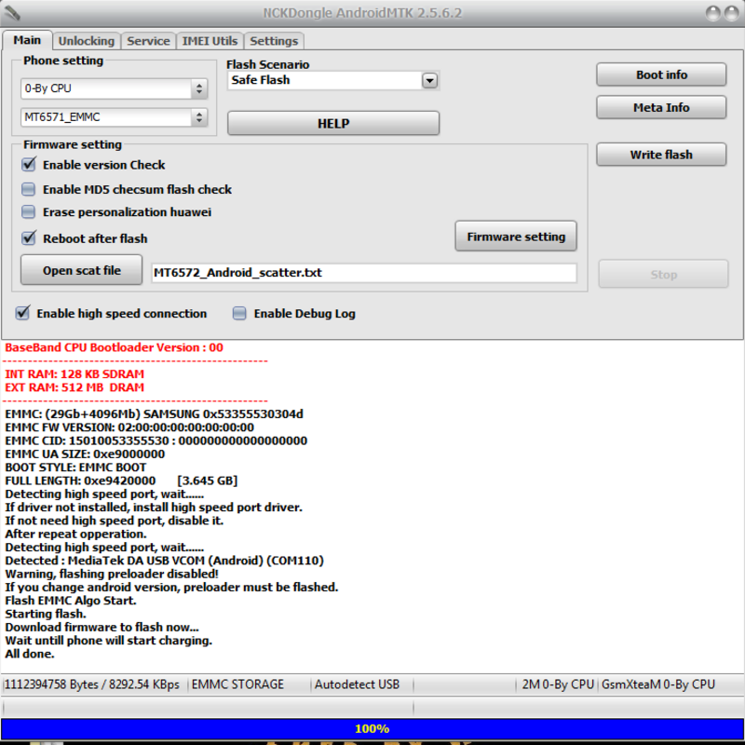Click After repeat opperation log line

click(75, 534)
